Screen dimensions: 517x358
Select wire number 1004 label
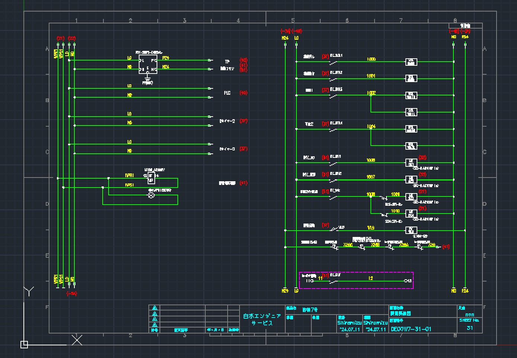tap(371, 127)
